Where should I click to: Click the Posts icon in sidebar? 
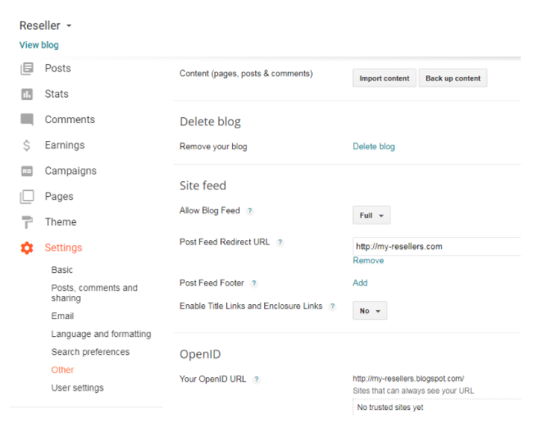27,69
